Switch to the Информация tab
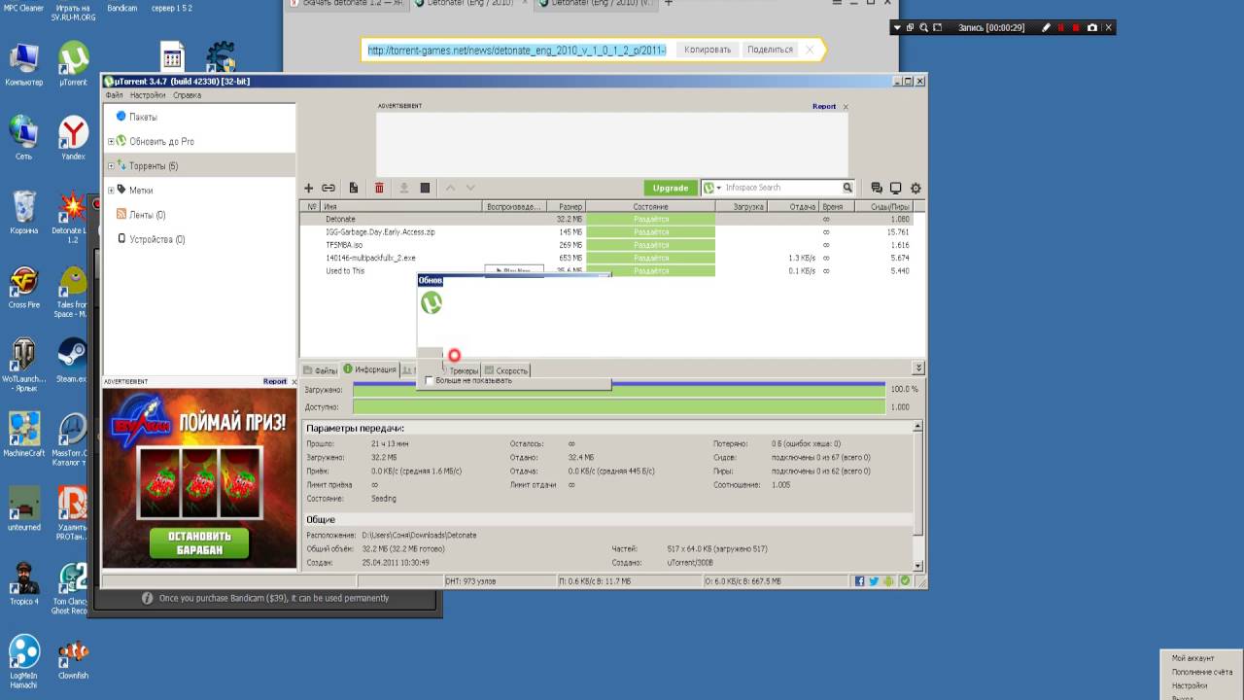The height and width of the screenshot is (700, 1244). coord(370,369)
